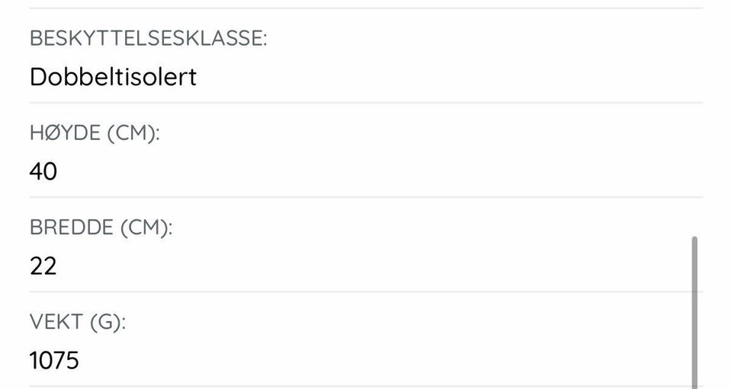Select the VEKT (G) label
Viewport: 732px width, 389px height.
click(78, 322)
